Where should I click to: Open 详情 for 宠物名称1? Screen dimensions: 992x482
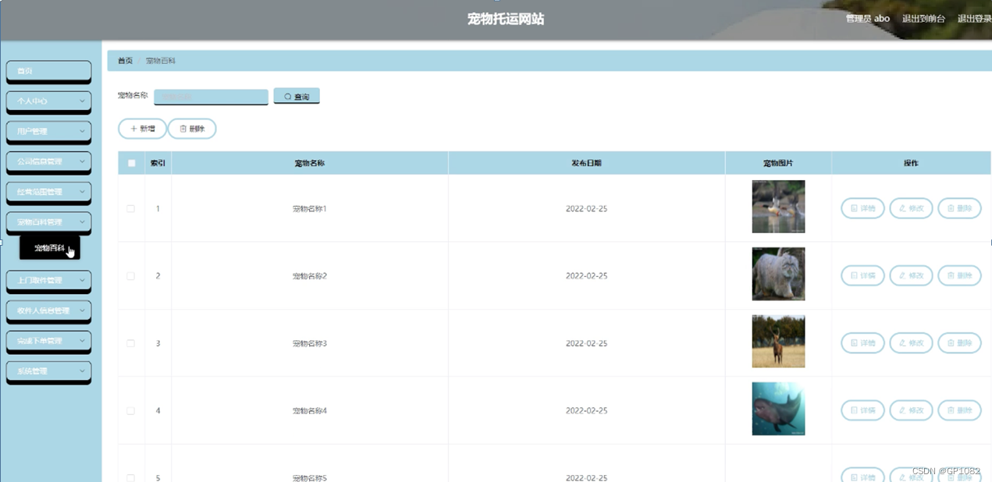point(862,208)
